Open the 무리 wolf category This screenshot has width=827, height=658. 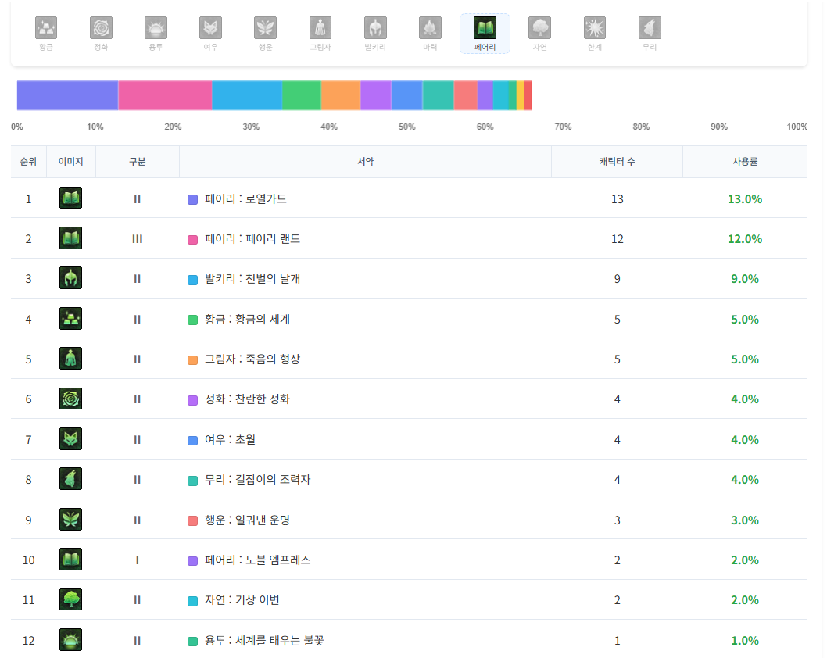tap(650, 29)
